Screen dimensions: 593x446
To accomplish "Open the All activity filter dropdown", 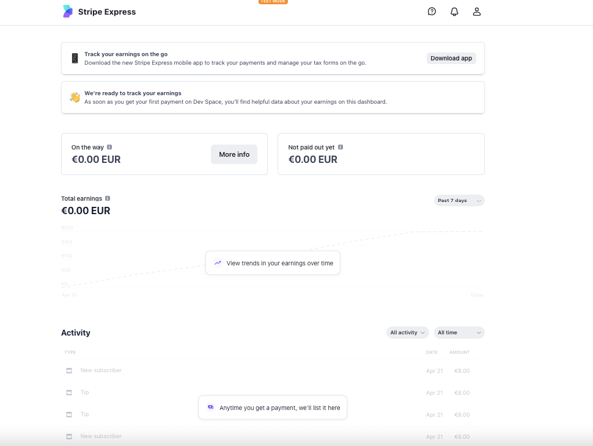I will click(x=407, y=333).
